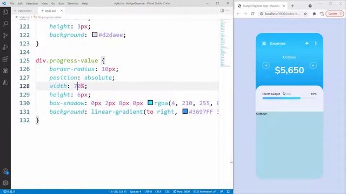Click line number 125 in gutter
The height and width of the screenshot is (194, 346).
click(x=24, y=60)
